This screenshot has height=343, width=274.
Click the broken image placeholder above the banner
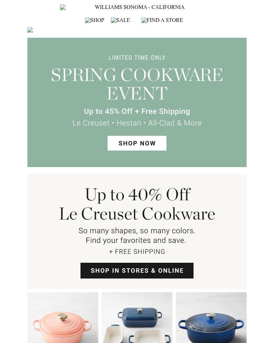(x=30, y=30)
